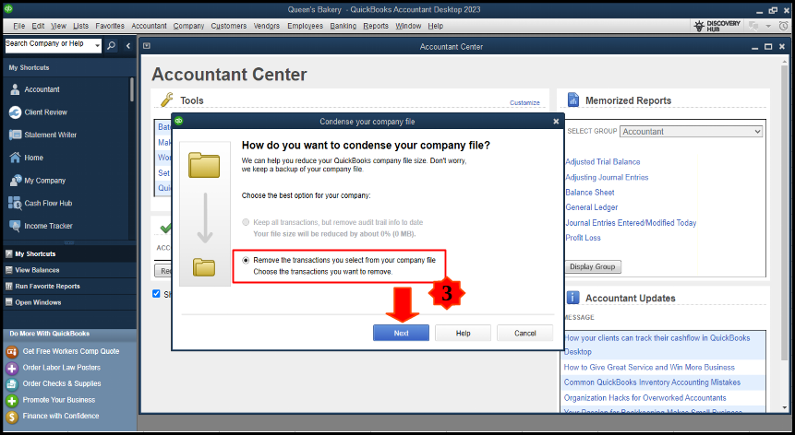The image size is (795, 435).
Task: Click Order Checks & Supplies icon
Action: tap(12, 384)
